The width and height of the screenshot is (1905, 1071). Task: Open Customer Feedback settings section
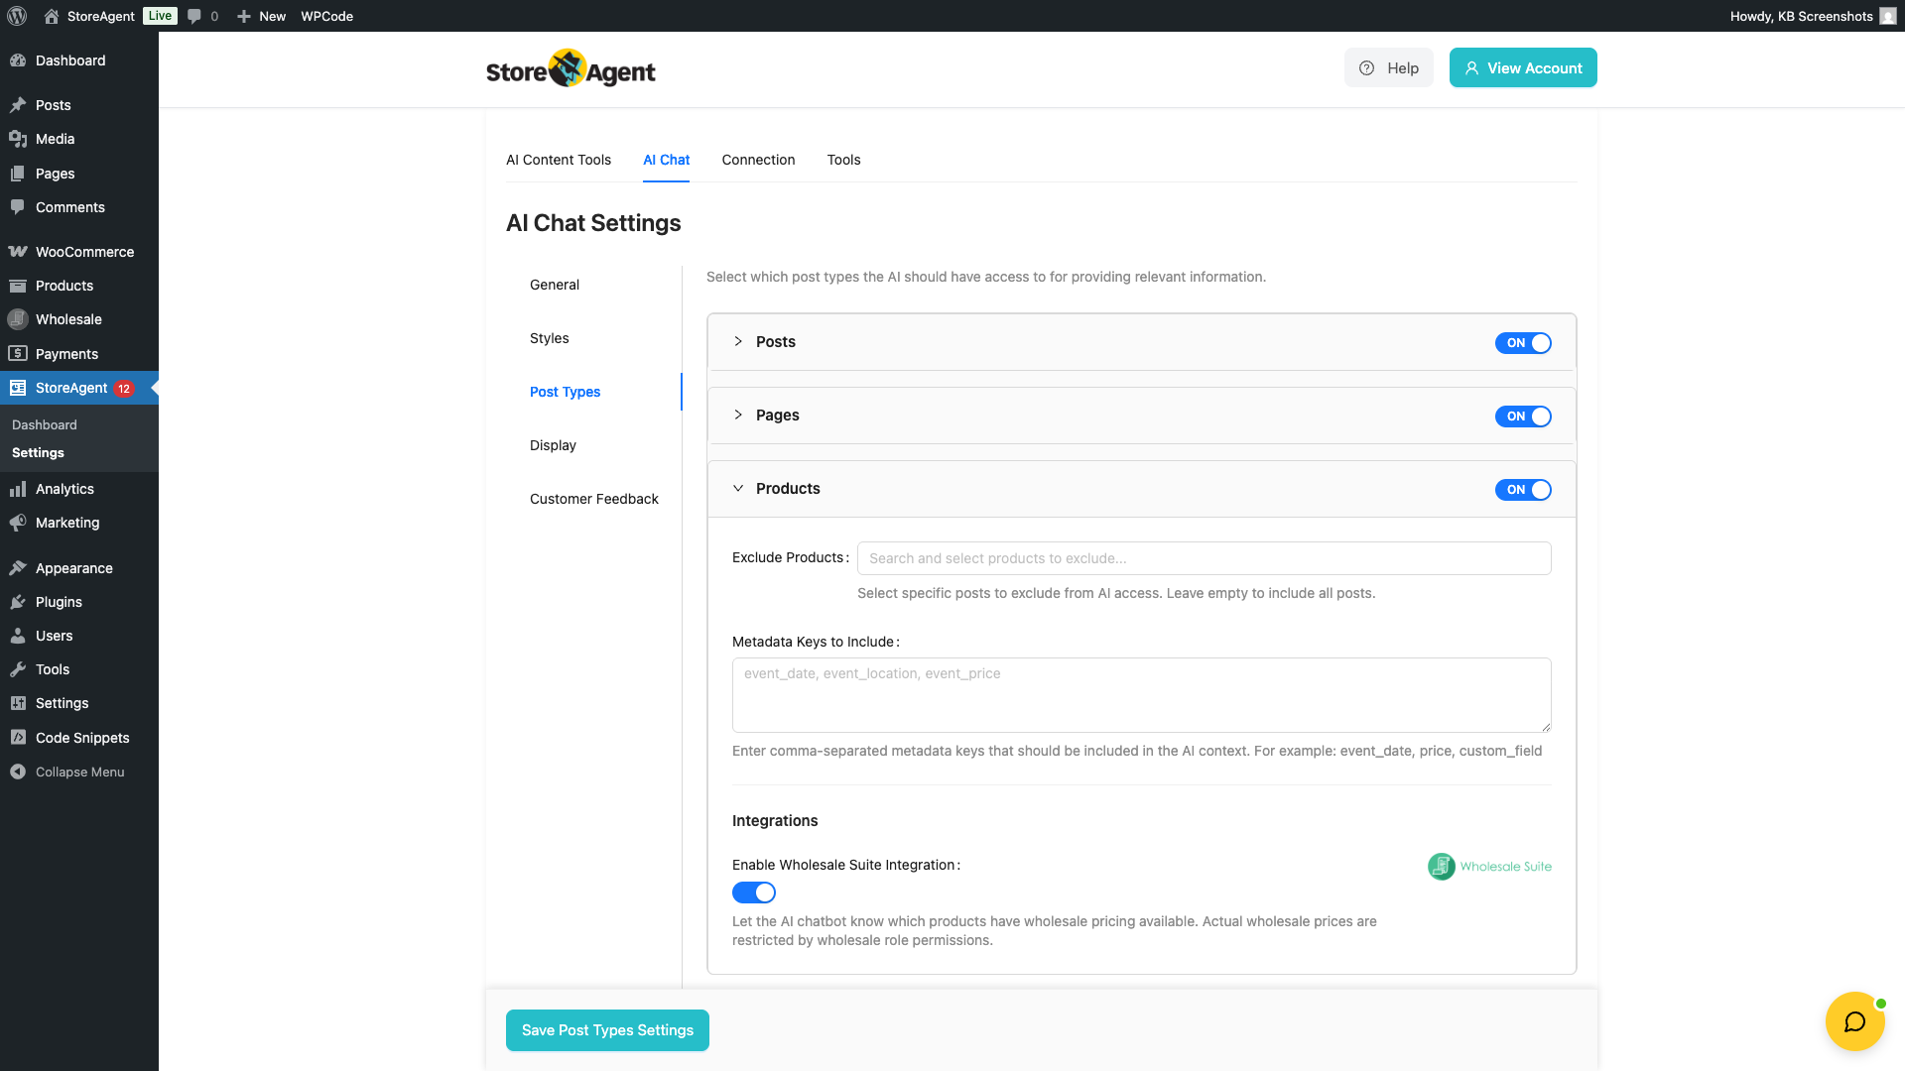click(x=594, y=499)
